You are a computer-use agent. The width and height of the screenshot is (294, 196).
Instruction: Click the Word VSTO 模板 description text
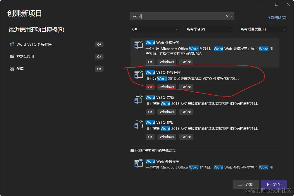(202, 129)
